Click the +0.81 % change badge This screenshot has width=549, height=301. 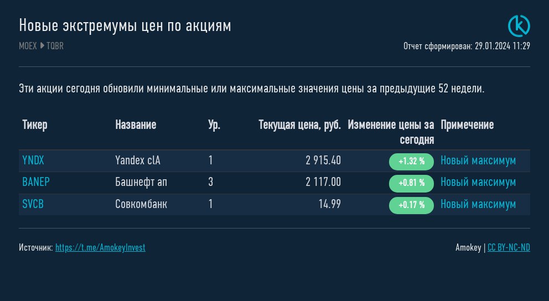point(411,183)
